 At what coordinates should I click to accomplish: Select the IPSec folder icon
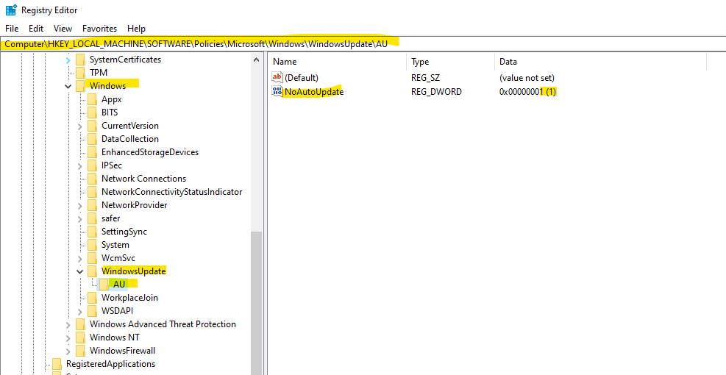(x=93, y=165)
